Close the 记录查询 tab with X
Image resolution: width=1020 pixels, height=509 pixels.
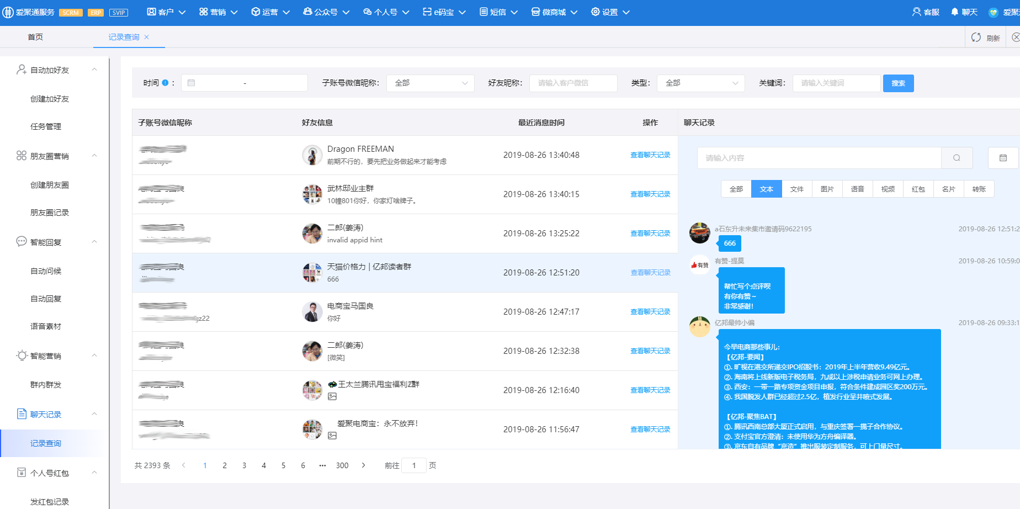pos(146,37)
